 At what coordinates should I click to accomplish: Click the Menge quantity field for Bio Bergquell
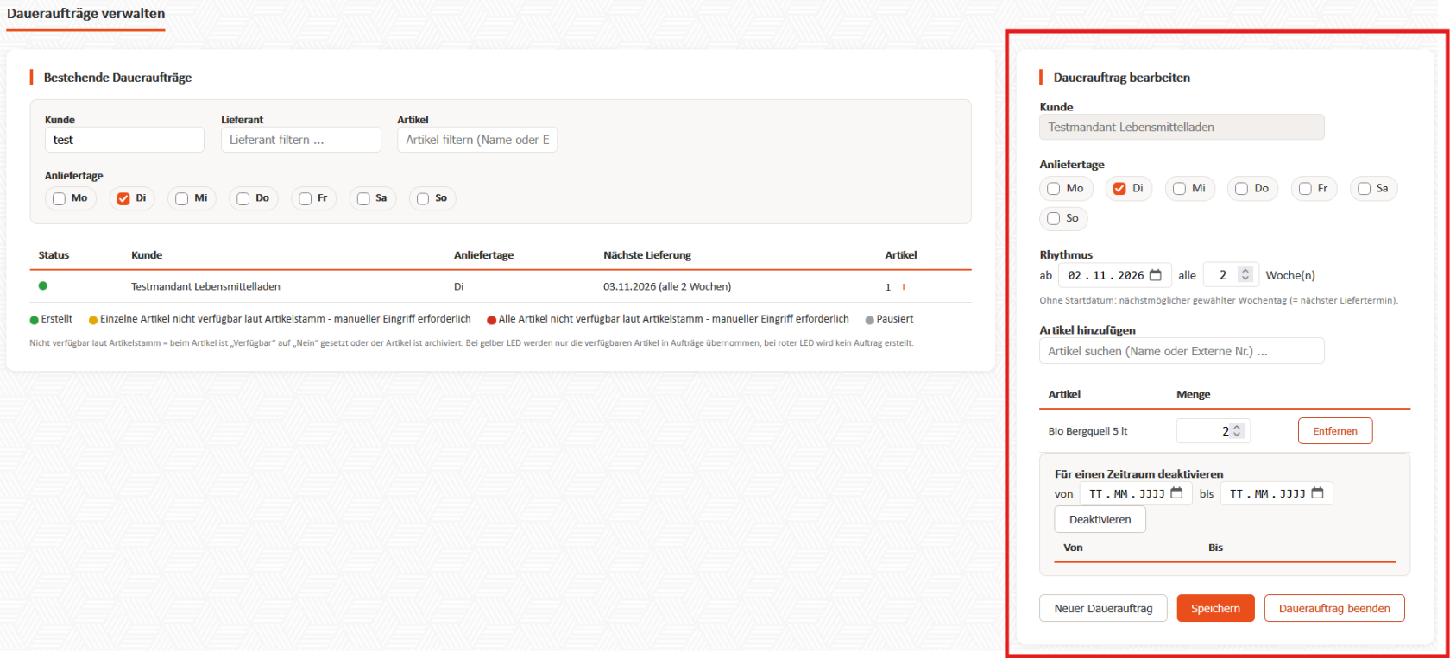1213,431
